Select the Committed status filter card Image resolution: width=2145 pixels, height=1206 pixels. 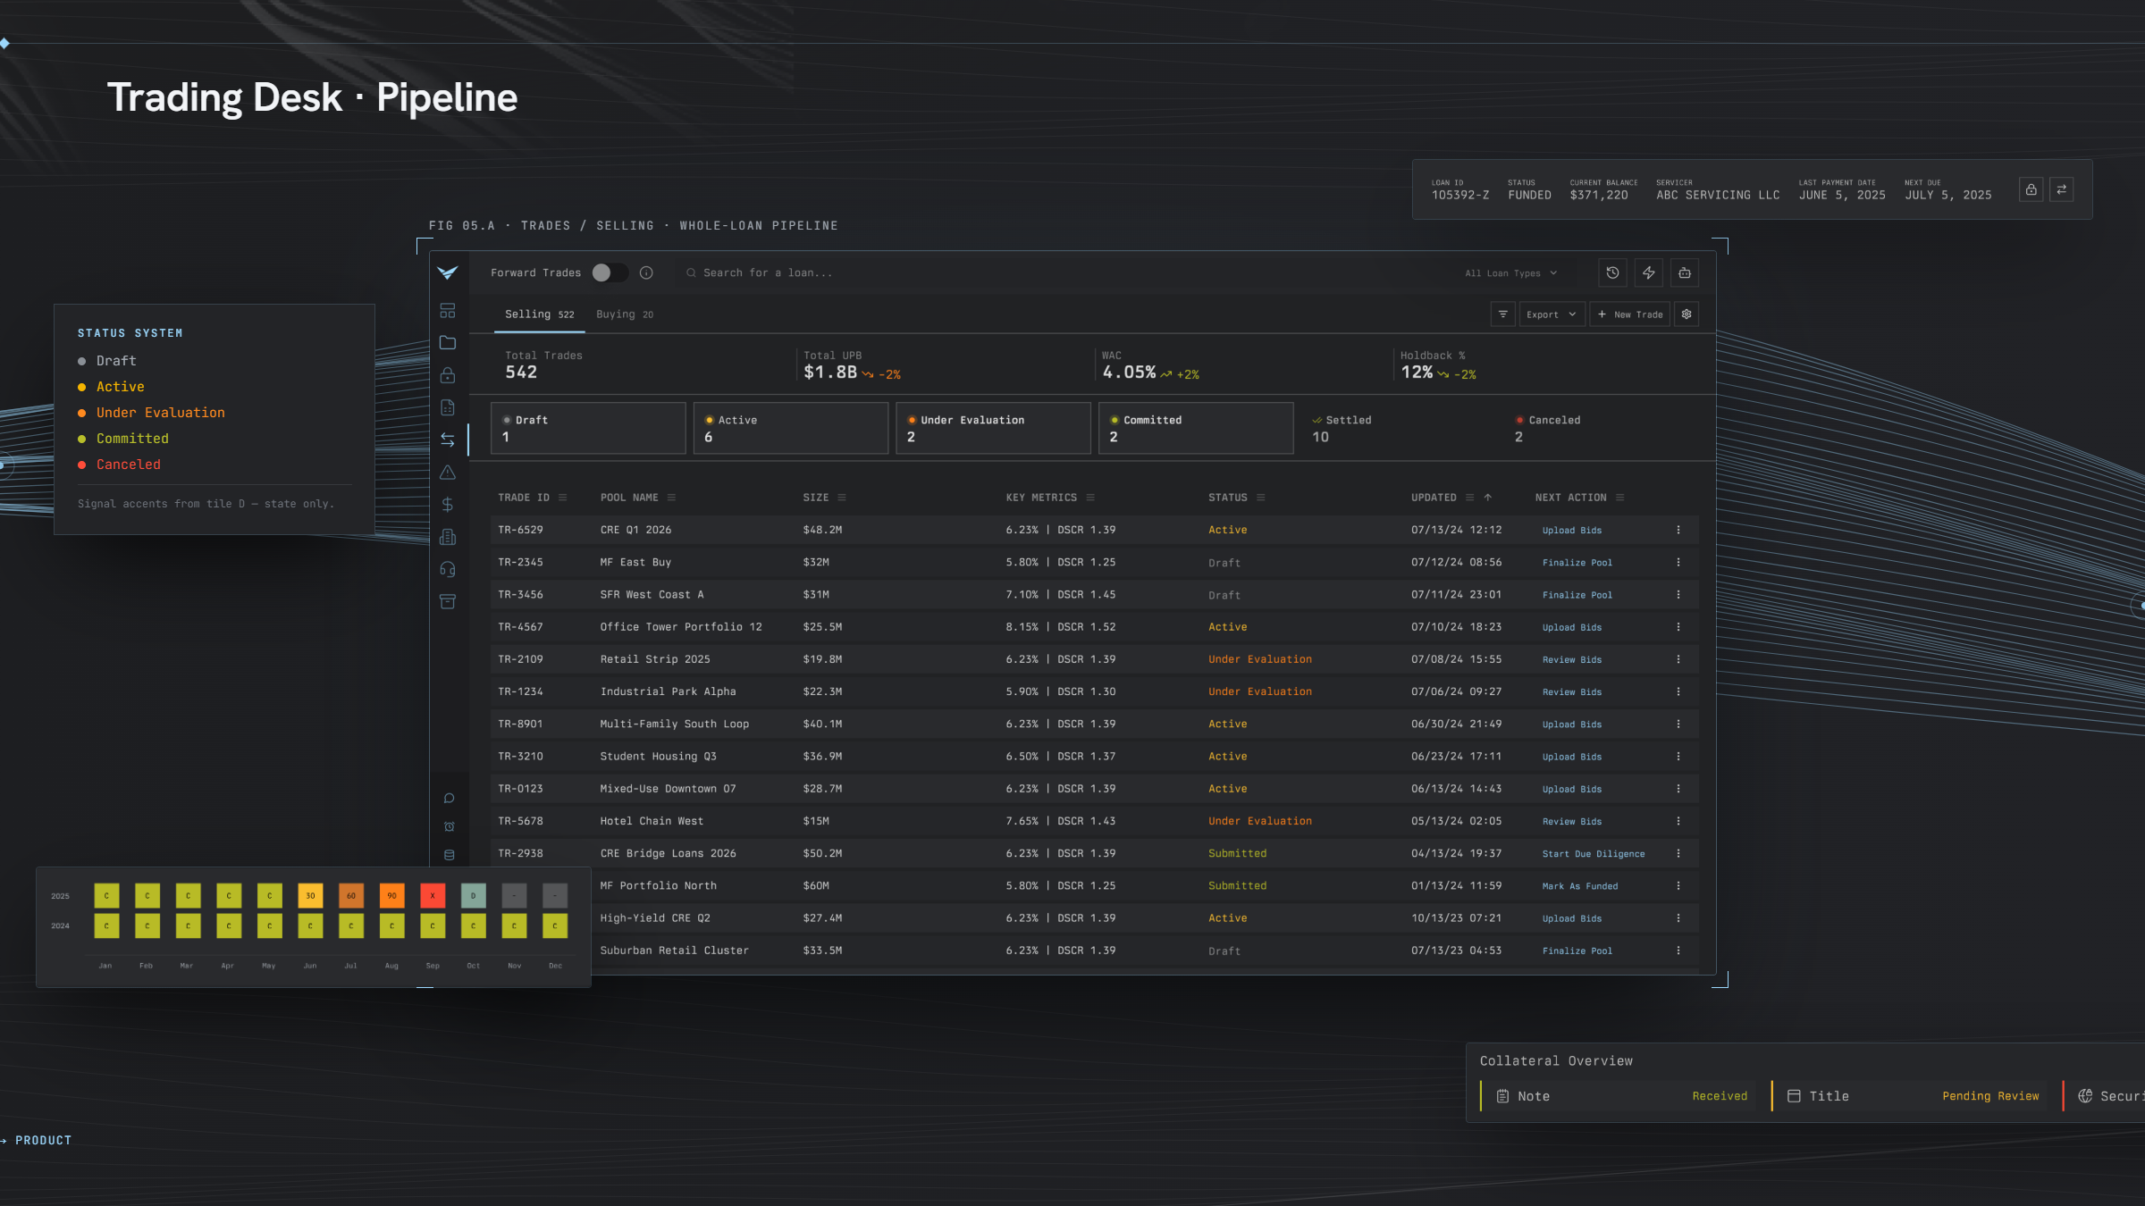click(1196, 428)
